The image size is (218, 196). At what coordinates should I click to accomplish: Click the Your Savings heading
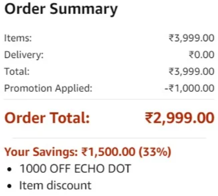click(x=41, y=152)
